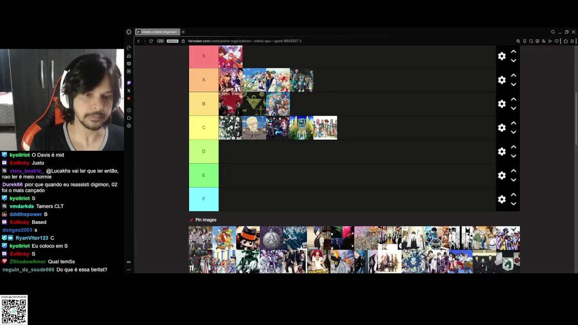Open sidebar settings gear in browser
Viewport: 578px width, 325px height.
click(x=129, y=126)
